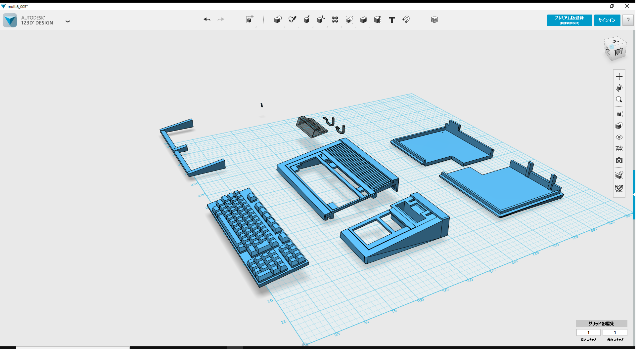
Task: Select the Construct tool
Action: (x=307, y=20)
